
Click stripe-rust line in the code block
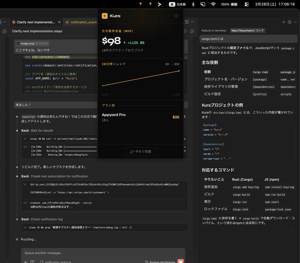click(x=217, y=159)
